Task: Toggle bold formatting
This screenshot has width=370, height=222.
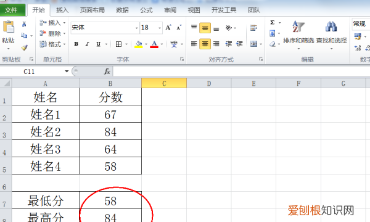Action: (x=76, y=44)
